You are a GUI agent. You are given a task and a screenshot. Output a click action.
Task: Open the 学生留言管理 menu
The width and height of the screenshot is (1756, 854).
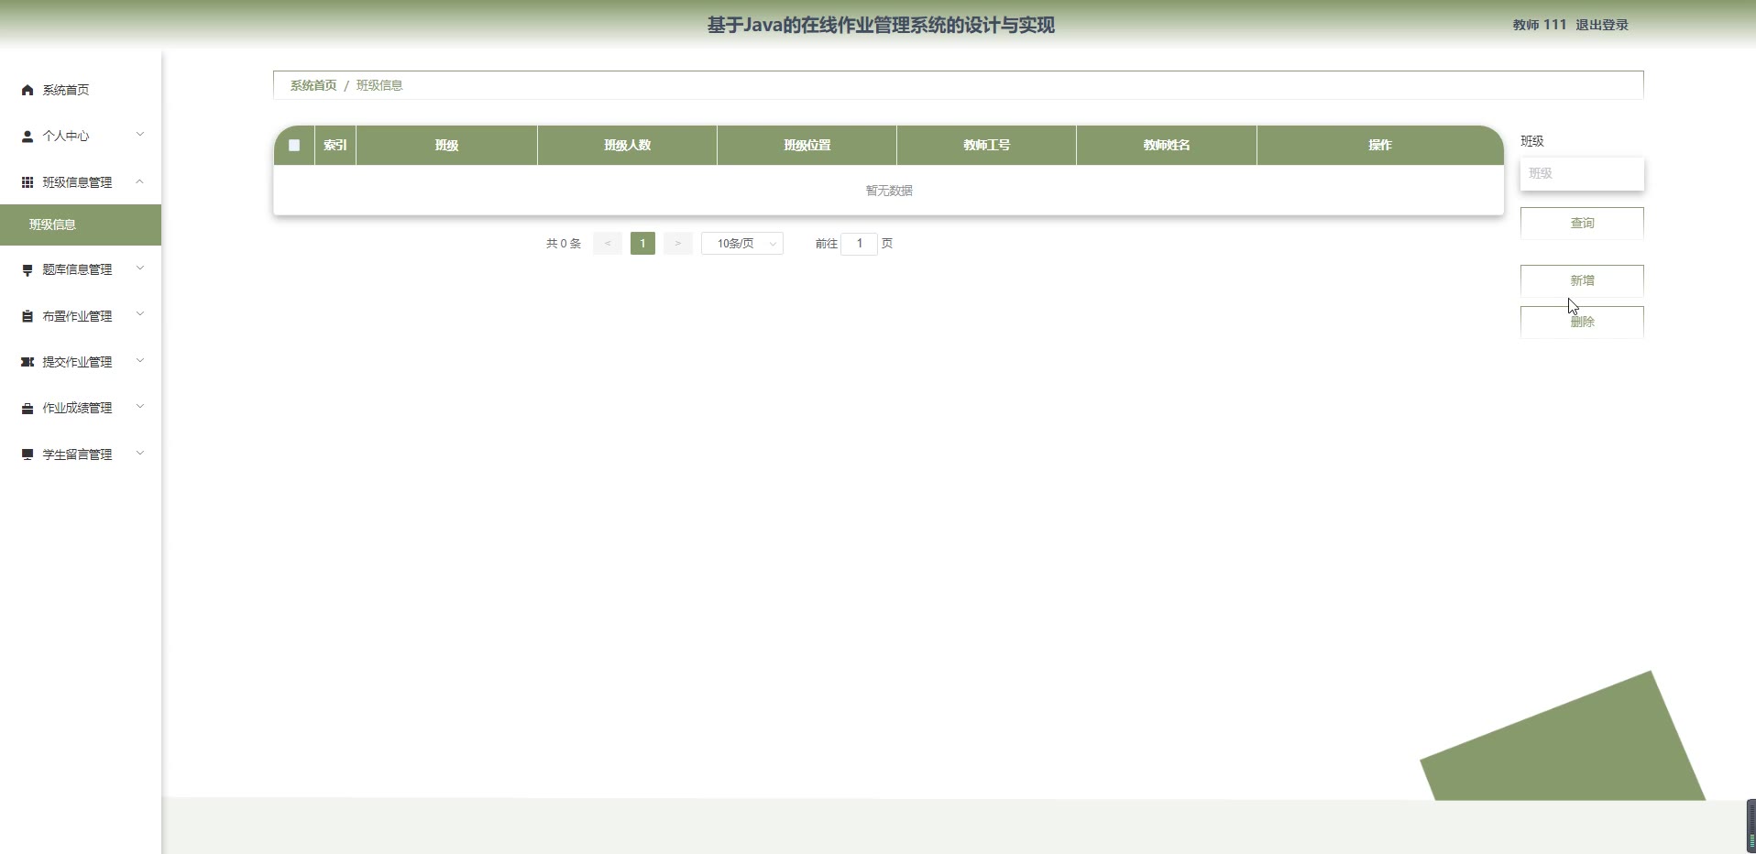(x=81, y=454)
